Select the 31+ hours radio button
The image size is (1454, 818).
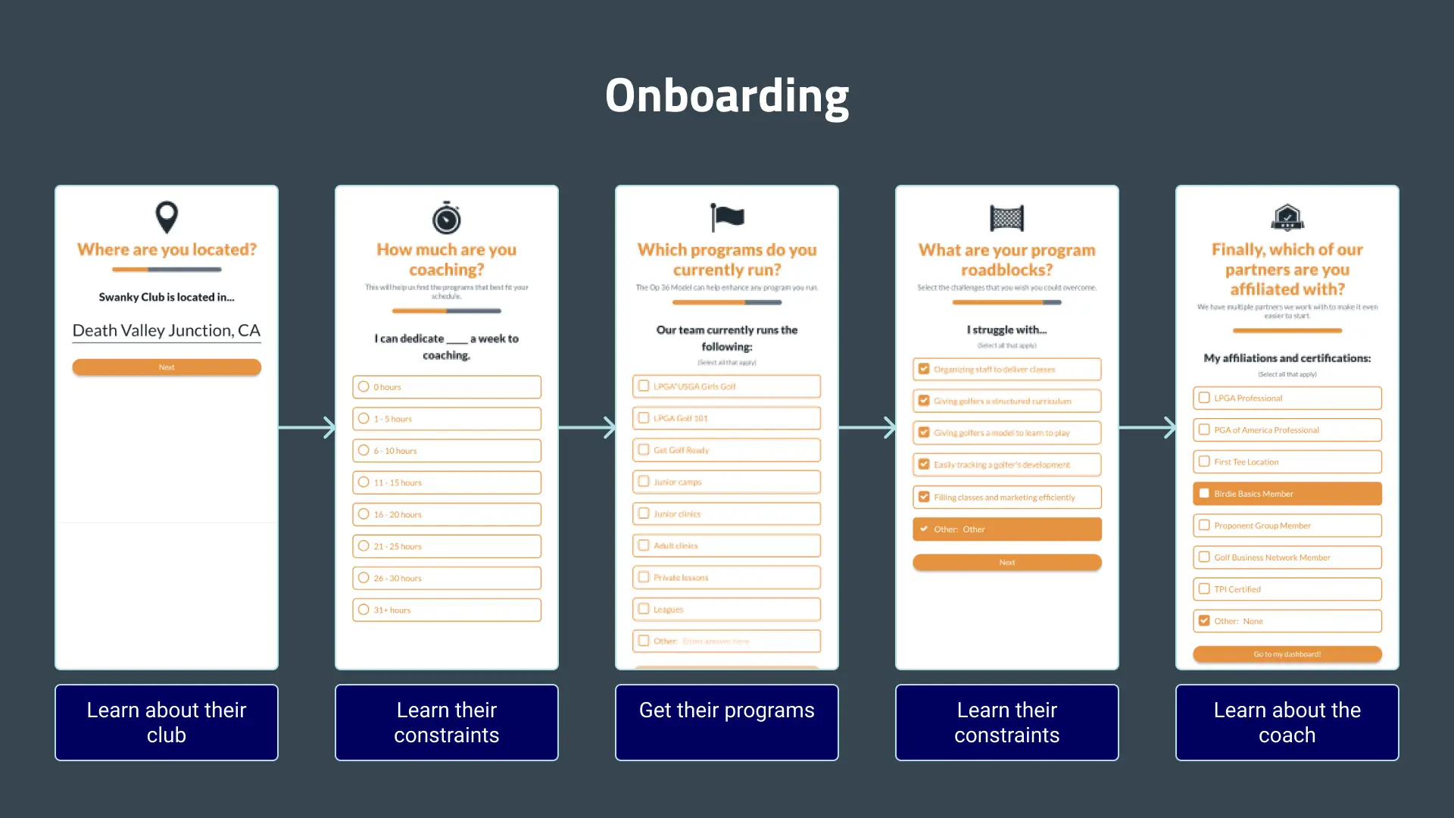click(363, 609)
